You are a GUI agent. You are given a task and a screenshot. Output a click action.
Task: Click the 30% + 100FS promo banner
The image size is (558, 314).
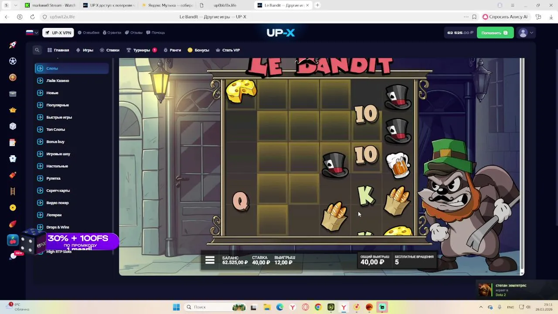tap(82, 242)
